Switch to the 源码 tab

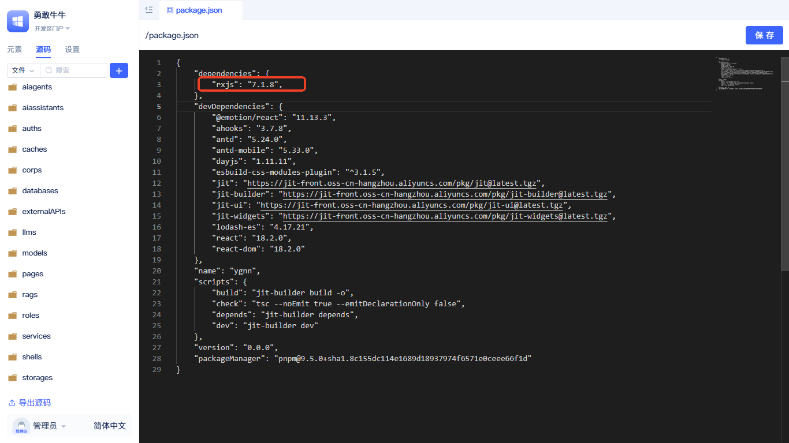(x=43, y=50)
